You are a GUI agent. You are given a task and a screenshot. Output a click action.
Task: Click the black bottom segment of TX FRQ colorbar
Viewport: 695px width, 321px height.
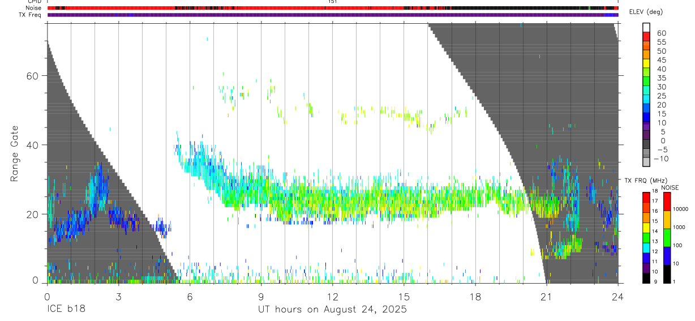(x=646, y=278)
